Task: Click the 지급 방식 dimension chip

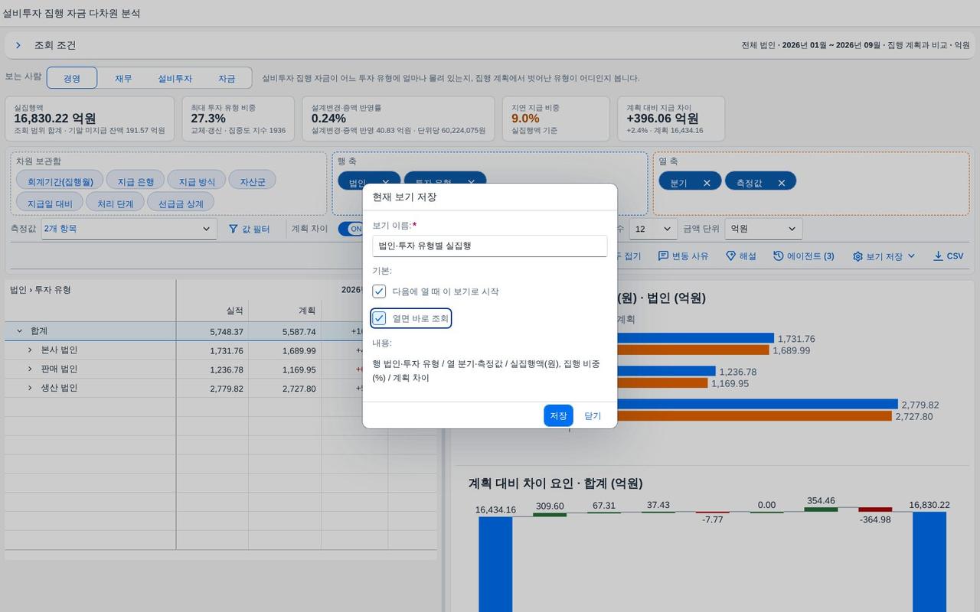Action: (x=197, y=181)
